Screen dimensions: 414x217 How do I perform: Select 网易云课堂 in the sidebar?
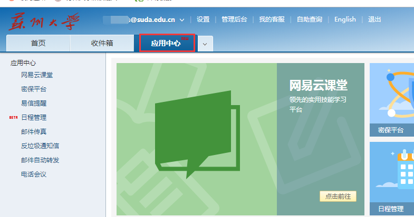pos(37,75)
